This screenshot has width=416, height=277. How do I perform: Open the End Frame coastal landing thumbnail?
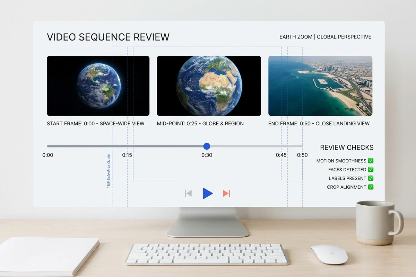coord(320,86)
